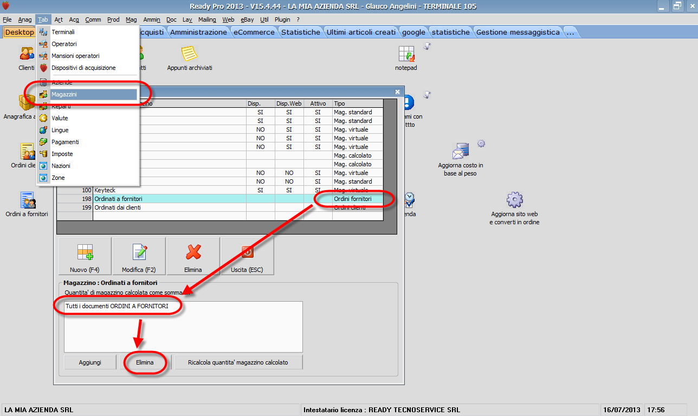Select the row 100 Keyteck
This screenshot has width=698, height=416.
tap(221, 190)
